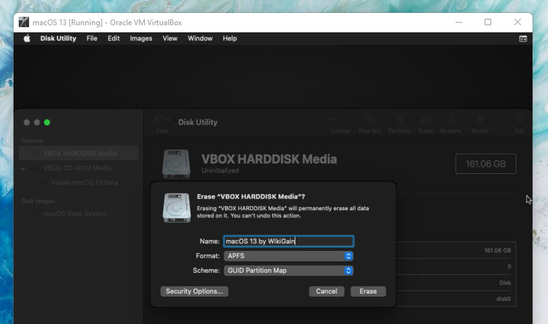
Task: Click the remove Volume minus icon
Action: click(x=346, y=120)
